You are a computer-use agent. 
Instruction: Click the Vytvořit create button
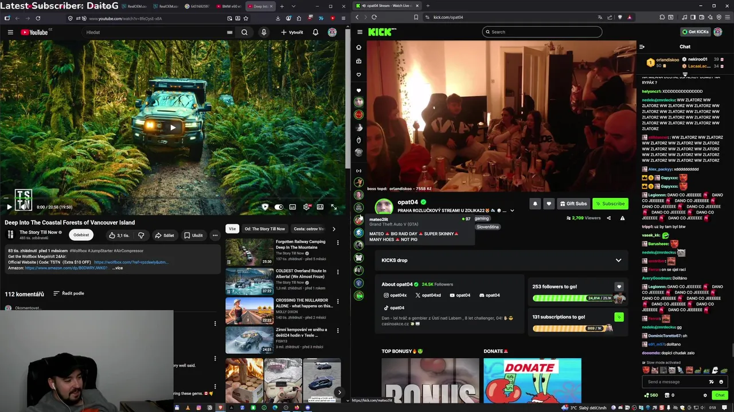click(x=292, y=32)
